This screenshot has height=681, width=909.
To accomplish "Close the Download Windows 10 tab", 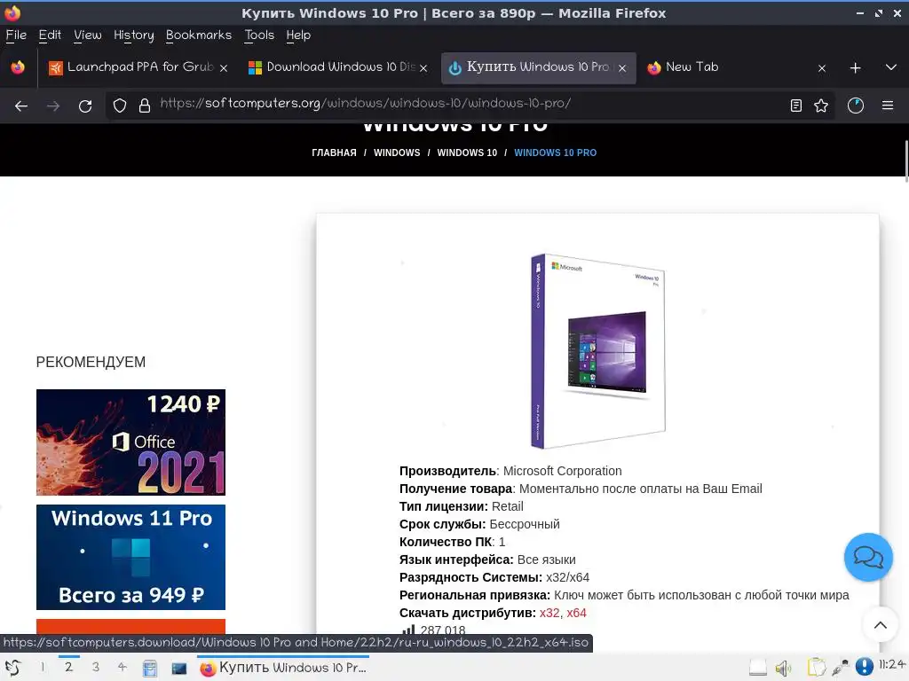I will [x=423, y=68].
